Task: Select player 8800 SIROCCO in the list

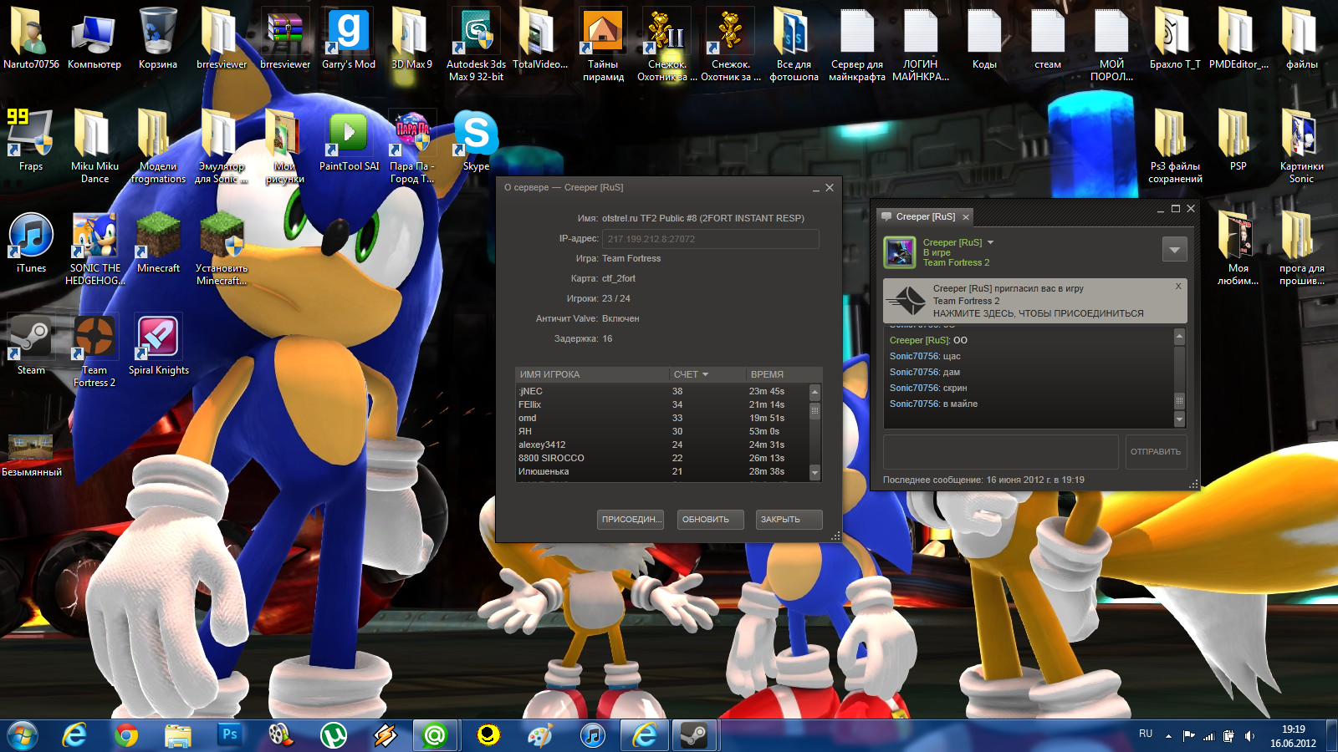Action: [x=662, y=458]
